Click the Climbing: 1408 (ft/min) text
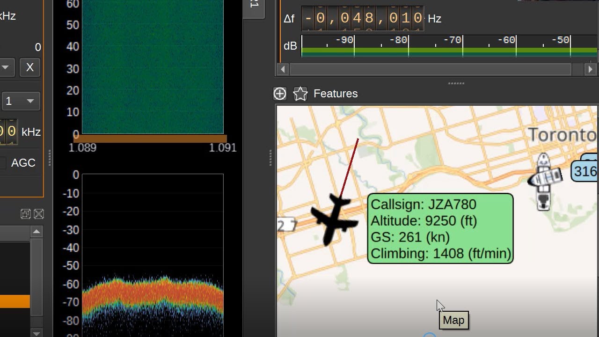Screen dimensions: 599x337 pyautogui.click(x=441, y=254)
